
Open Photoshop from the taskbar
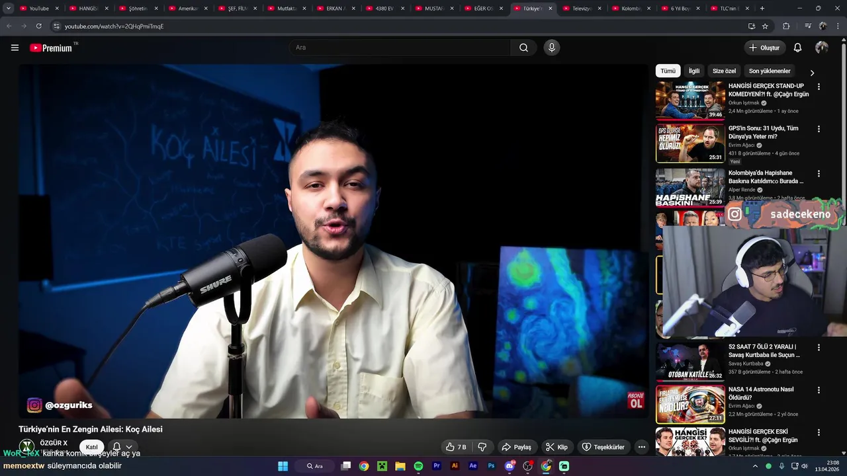coord(491,466)
